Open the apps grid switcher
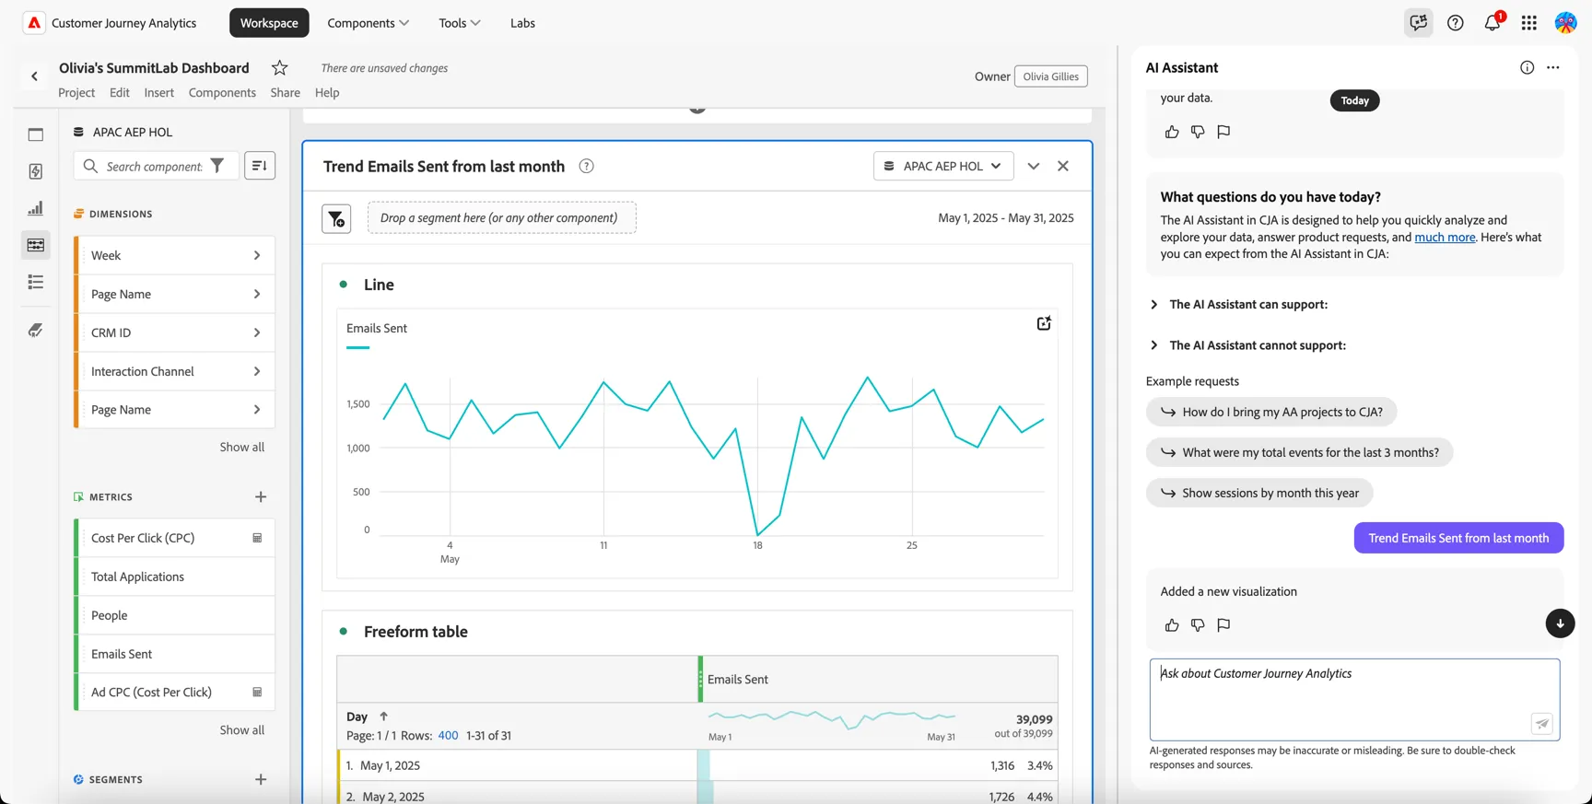 click(1529, 23)
